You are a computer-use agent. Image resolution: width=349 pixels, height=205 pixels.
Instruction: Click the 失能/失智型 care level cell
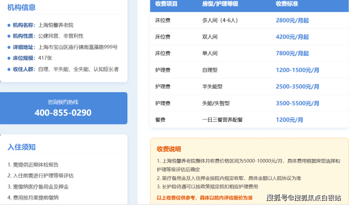[x=216, y=103]
